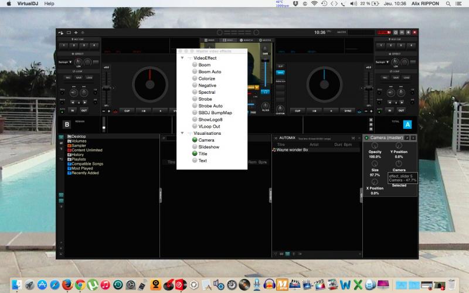469x293 pixels.
Task: Play the left deck
Action: (160, 111)
